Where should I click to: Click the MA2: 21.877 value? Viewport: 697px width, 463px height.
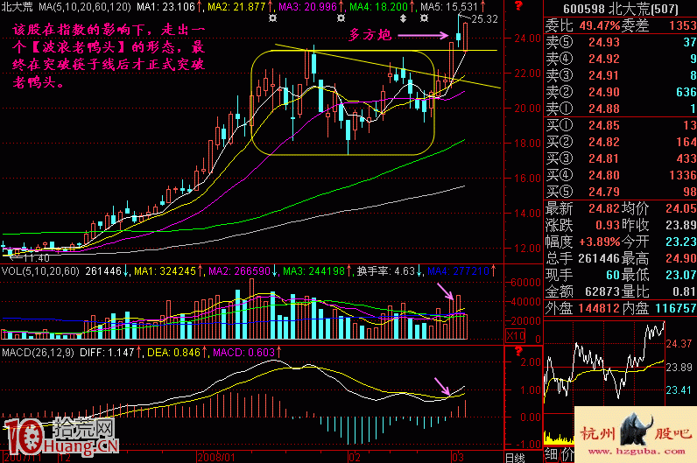[236, 7]
